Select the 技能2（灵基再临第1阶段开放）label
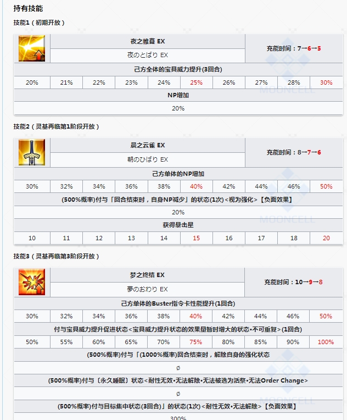The height and width of the screenshot is (420, 347). click(56, 126)
